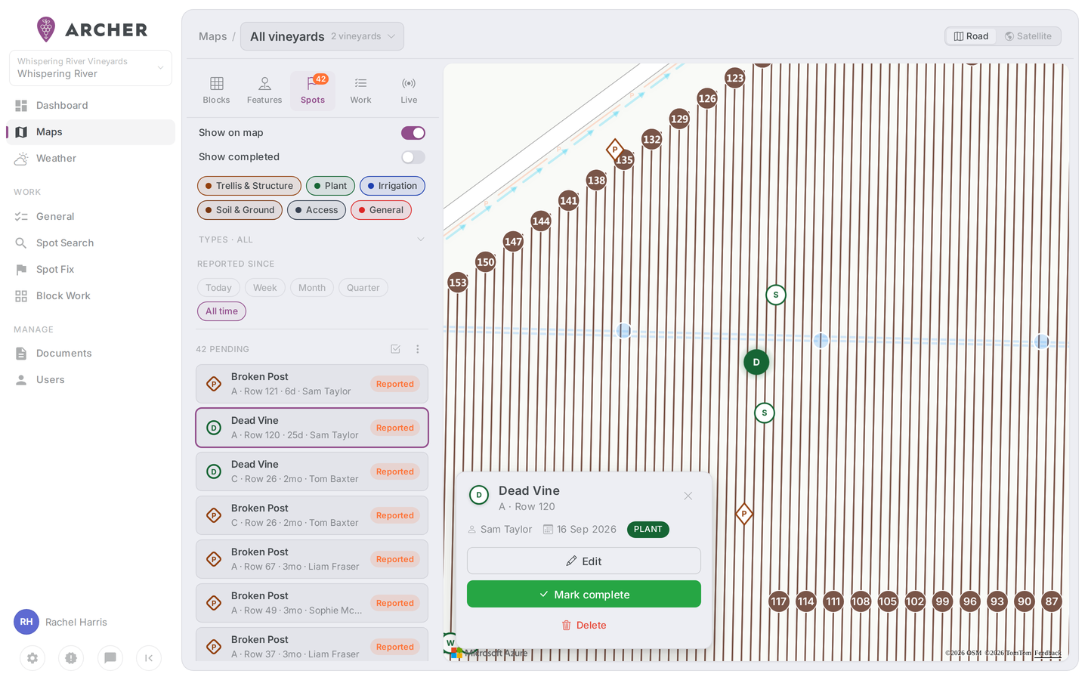
Task: Select Road map view
Action: click(x=971, y=36)
